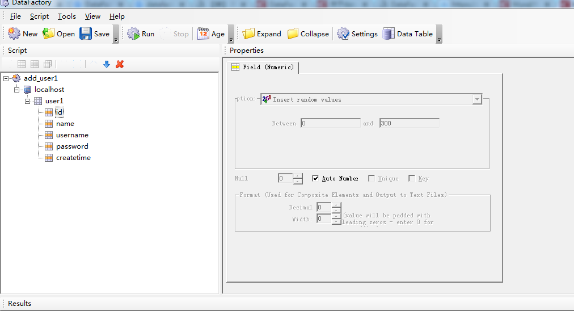Click the database icon beside localhost
Screen dimensions: 574x311
(27, 89)
